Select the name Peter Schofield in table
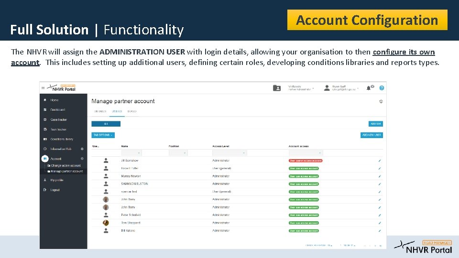459x258 pixels. 131,215
